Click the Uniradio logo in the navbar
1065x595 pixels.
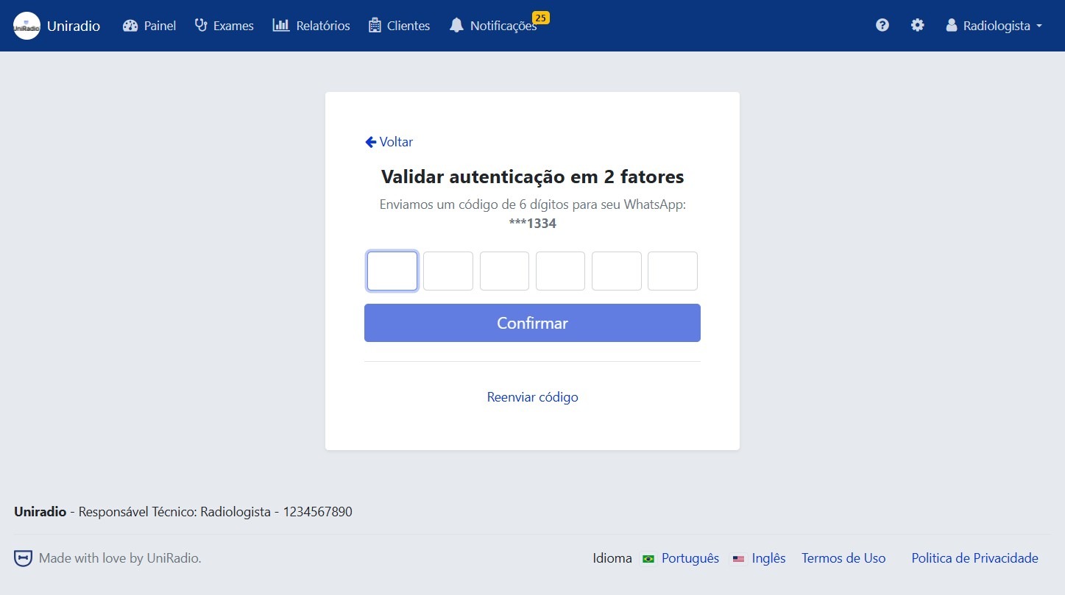(x=26, y=25)
